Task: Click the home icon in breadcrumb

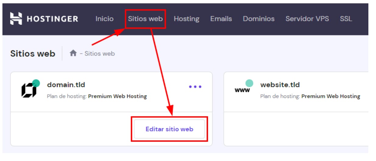Action: click(x=73, y=53)
